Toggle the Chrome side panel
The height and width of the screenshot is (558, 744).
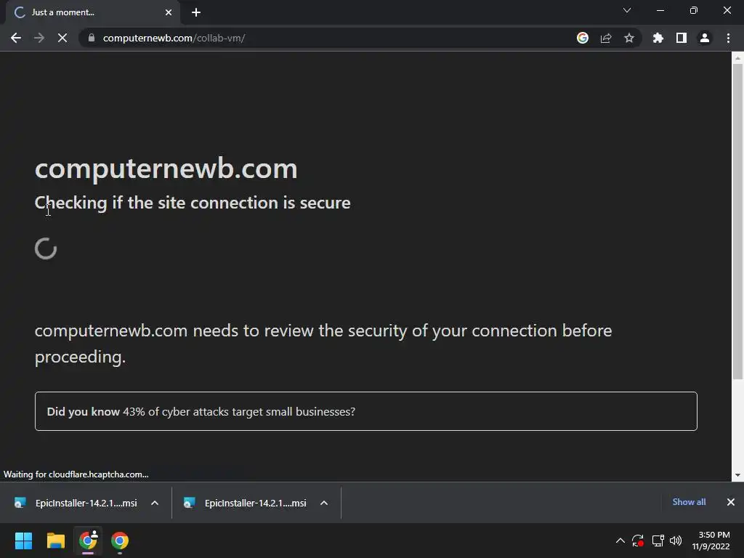[x=682, y=38]
